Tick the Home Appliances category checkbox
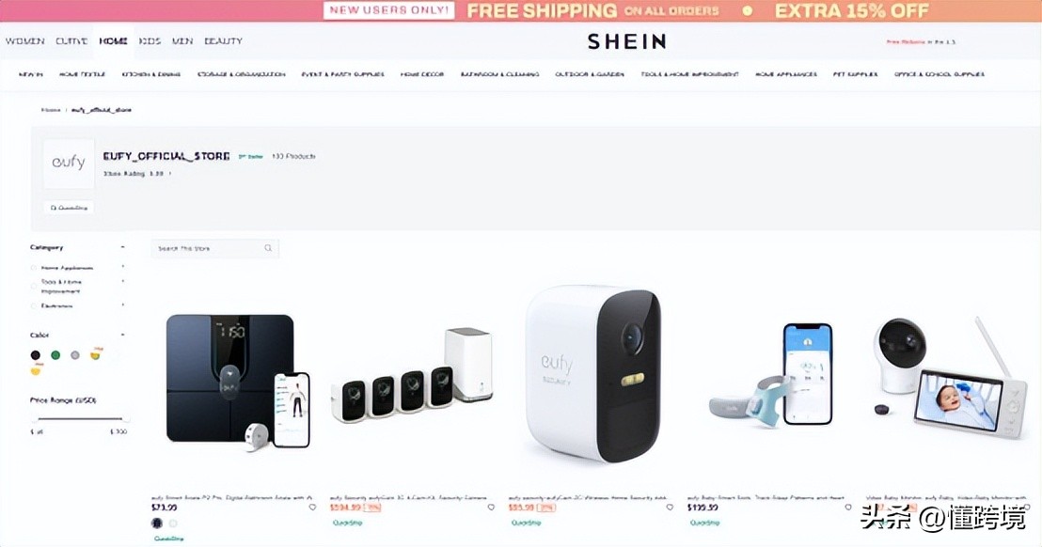 (x=33, y=268)
